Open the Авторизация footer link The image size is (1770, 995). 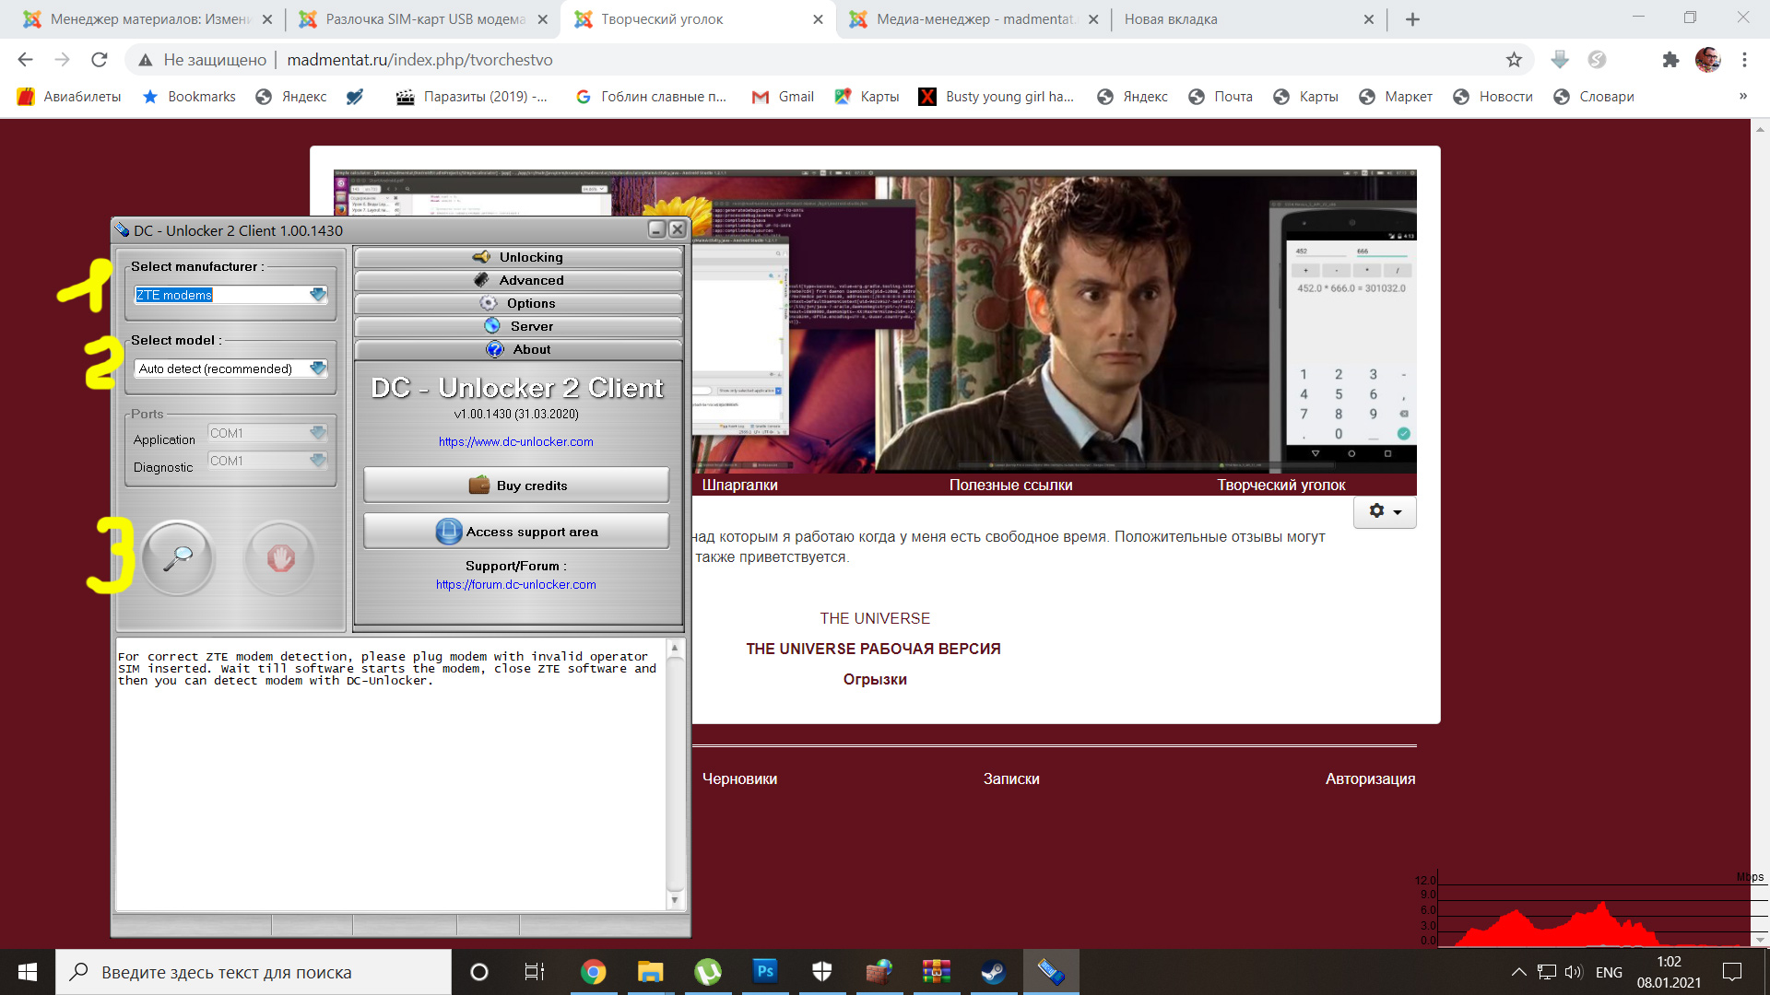click(1370, 778)
